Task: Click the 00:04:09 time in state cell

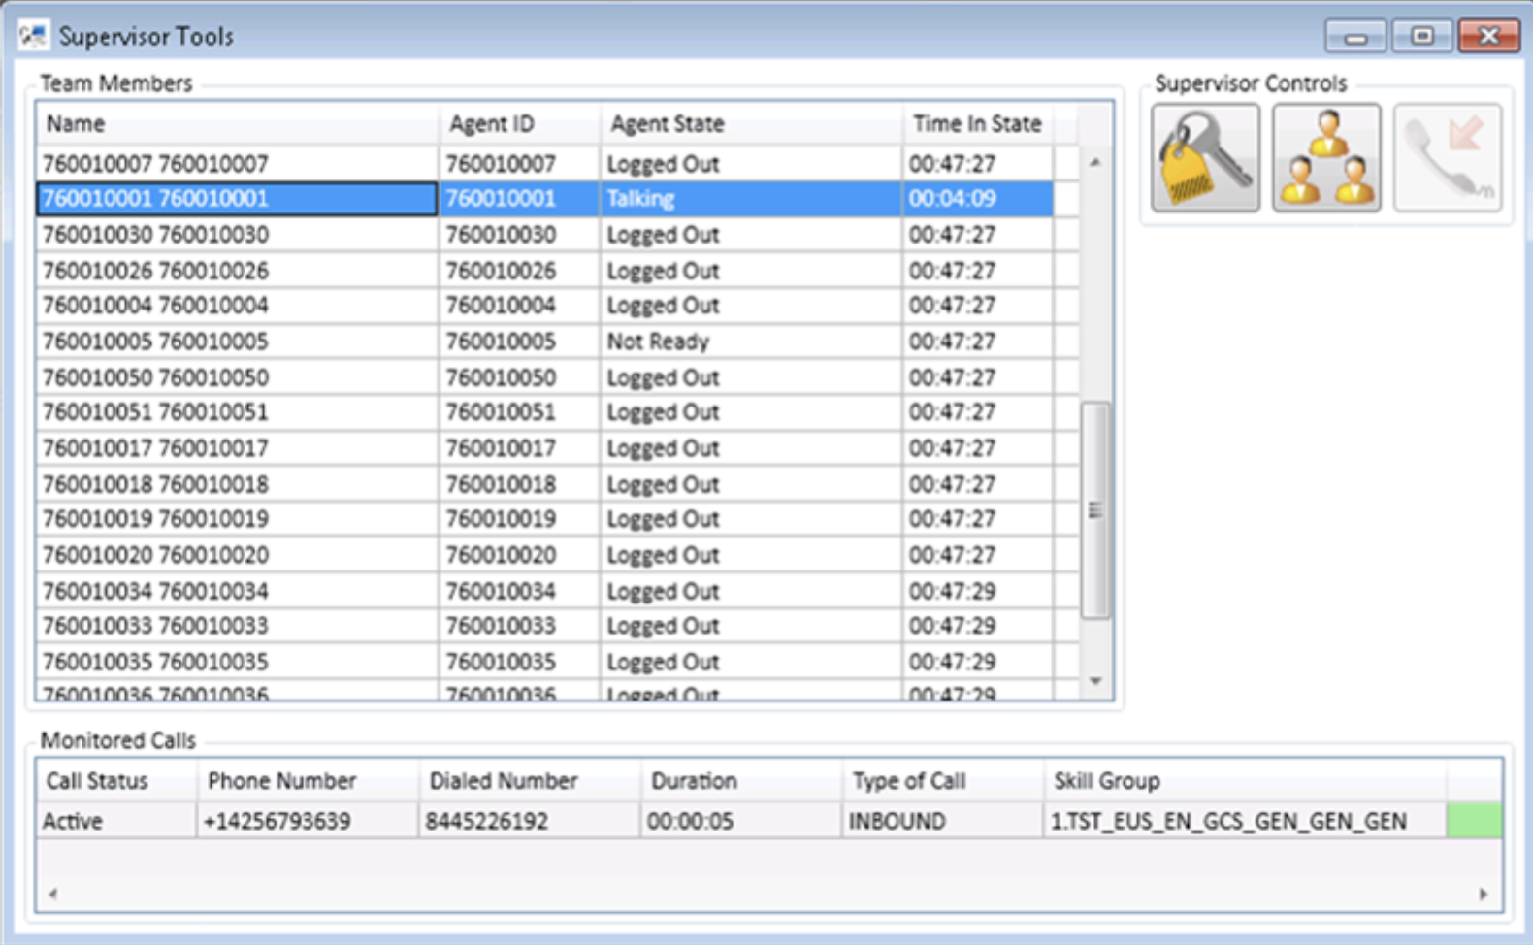Action: (x=978, y=198)
